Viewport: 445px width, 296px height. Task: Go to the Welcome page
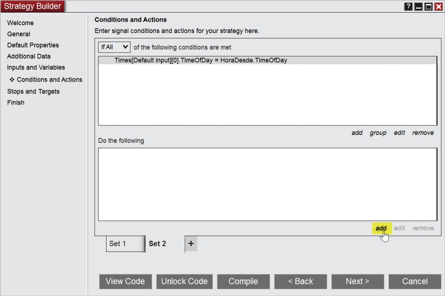point(20,23)
